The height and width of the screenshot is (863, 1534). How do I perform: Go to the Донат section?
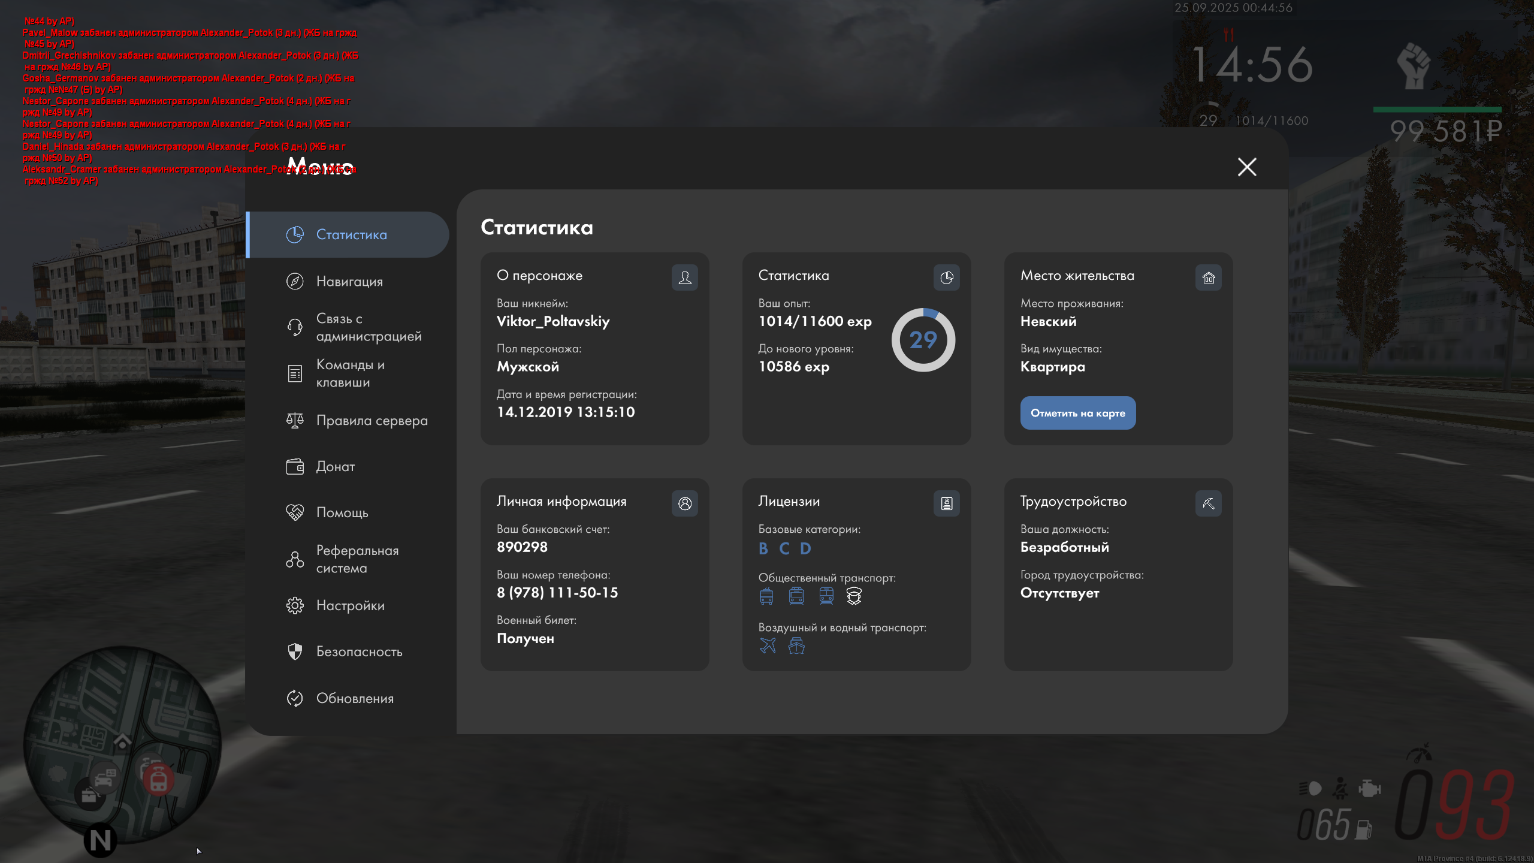[335, 466]
